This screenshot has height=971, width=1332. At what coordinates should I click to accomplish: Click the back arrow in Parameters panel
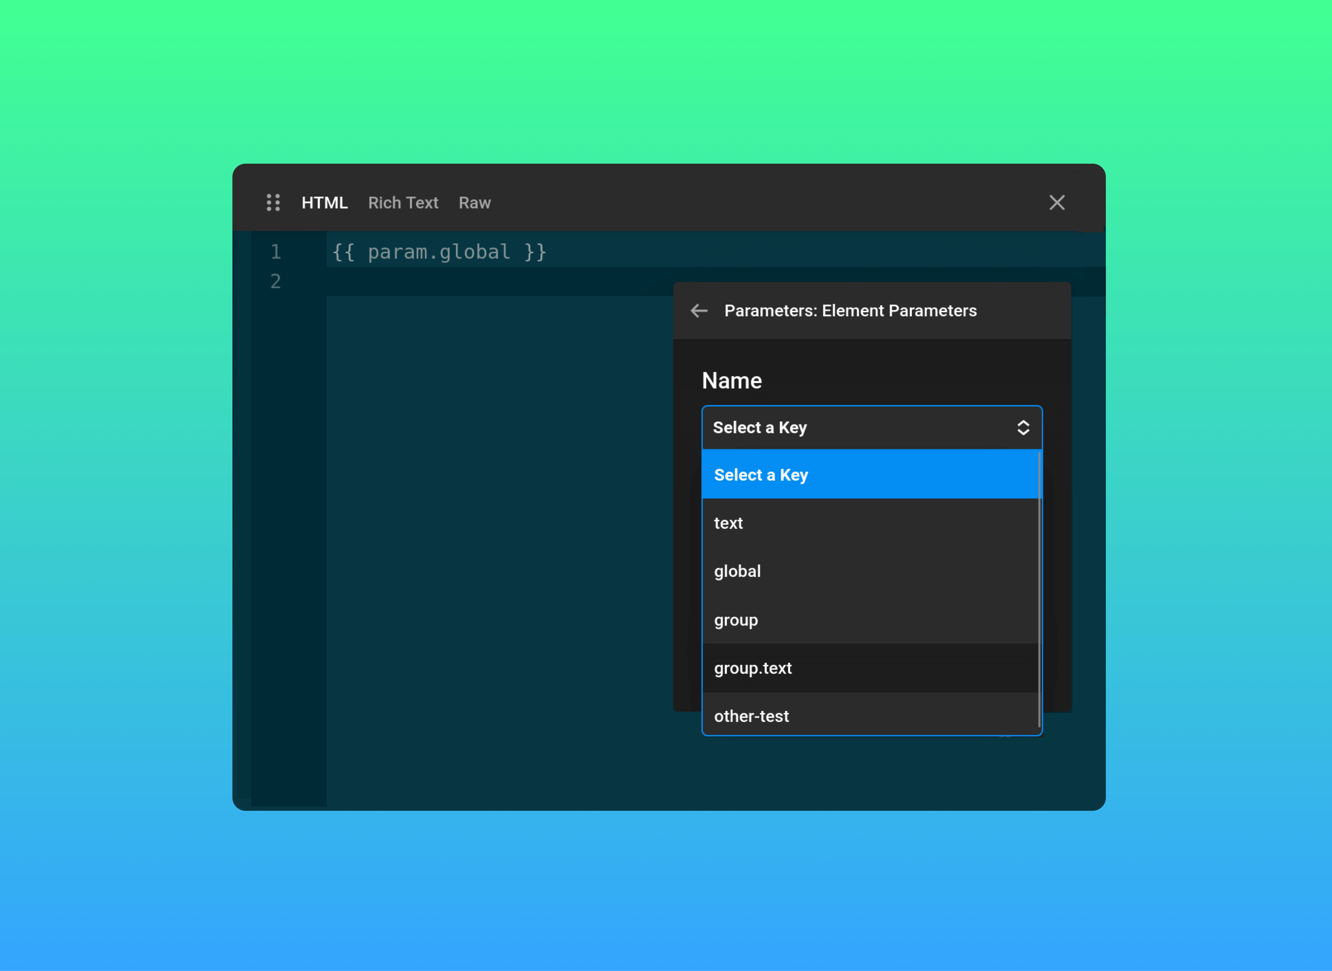[699, 310]
